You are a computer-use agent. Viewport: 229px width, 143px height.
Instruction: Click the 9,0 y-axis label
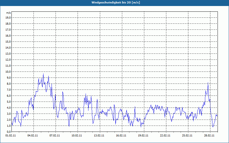(9, 78)
